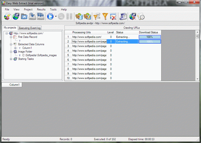
Task: Click the crawling list scrollbar up arrow
Action: pos(197,32)
